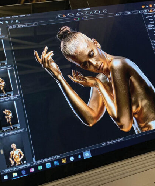The width and height of the screenshot is (155, 186).
Task: Select the Crop tool in cursor toolbar
Action: click(x=73, y=15)
